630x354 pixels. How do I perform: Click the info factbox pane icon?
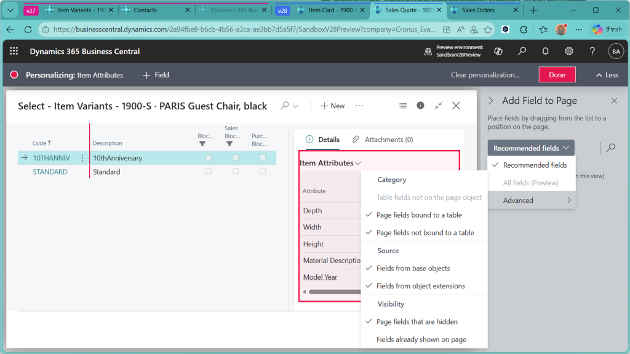[420, 106]
